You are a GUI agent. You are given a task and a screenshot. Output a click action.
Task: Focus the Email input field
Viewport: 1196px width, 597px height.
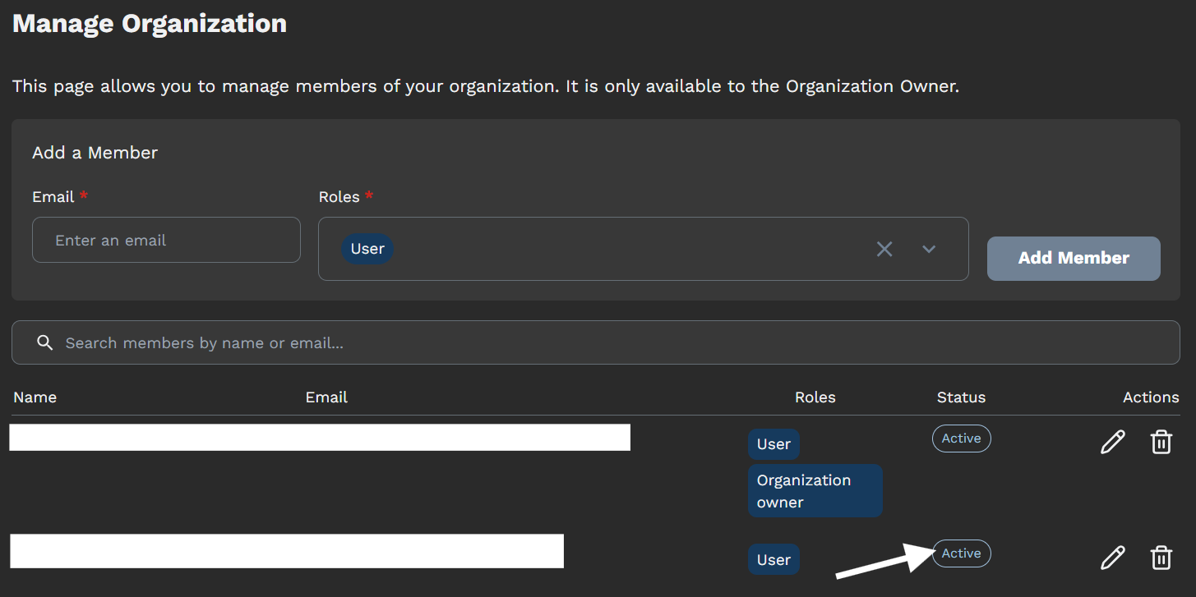(166, 240)
